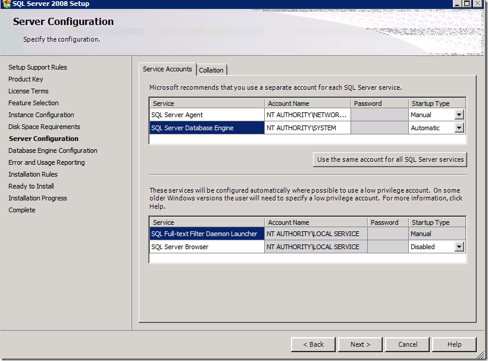Open Help for this setup page
The image size is (488, 361).
455,344
